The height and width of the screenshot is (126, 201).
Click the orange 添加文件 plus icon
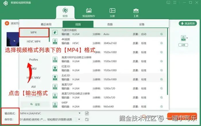[7, 23]
